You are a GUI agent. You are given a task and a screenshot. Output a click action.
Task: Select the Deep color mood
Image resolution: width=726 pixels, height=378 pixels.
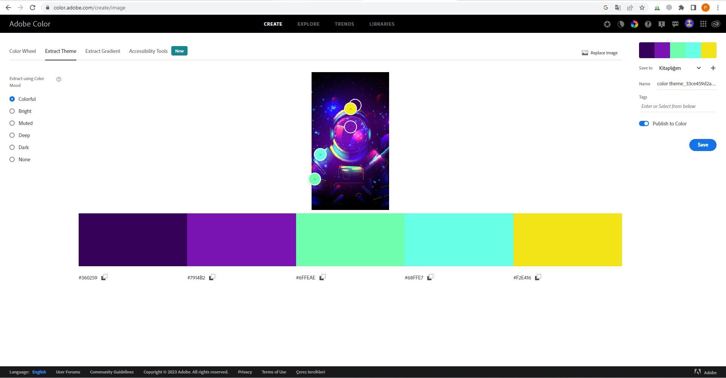pyautogui.click(x=12, y=135)
